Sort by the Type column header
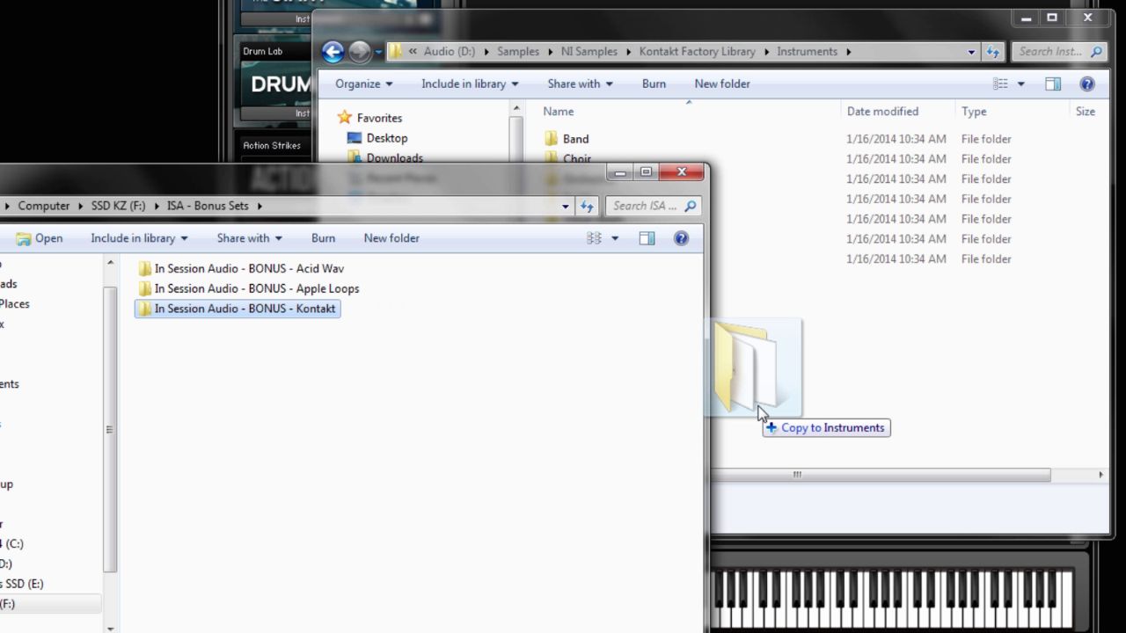Viewport: 1126px width, 633px height. coord(974,112)
